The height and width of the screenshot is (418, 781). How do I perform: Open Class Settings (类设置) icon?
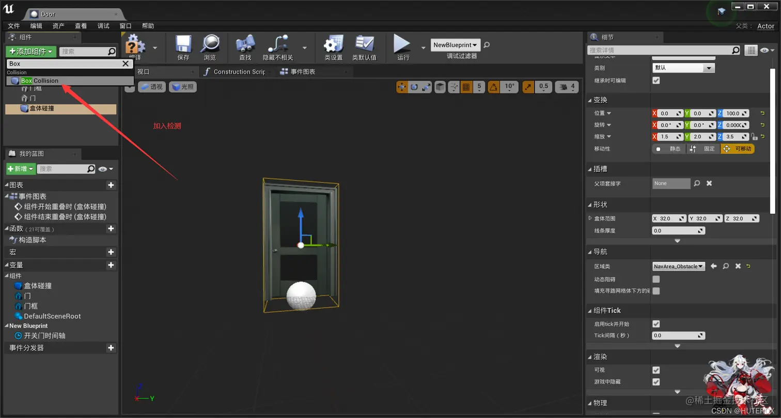pyautogui.click(x=334, y=44)
